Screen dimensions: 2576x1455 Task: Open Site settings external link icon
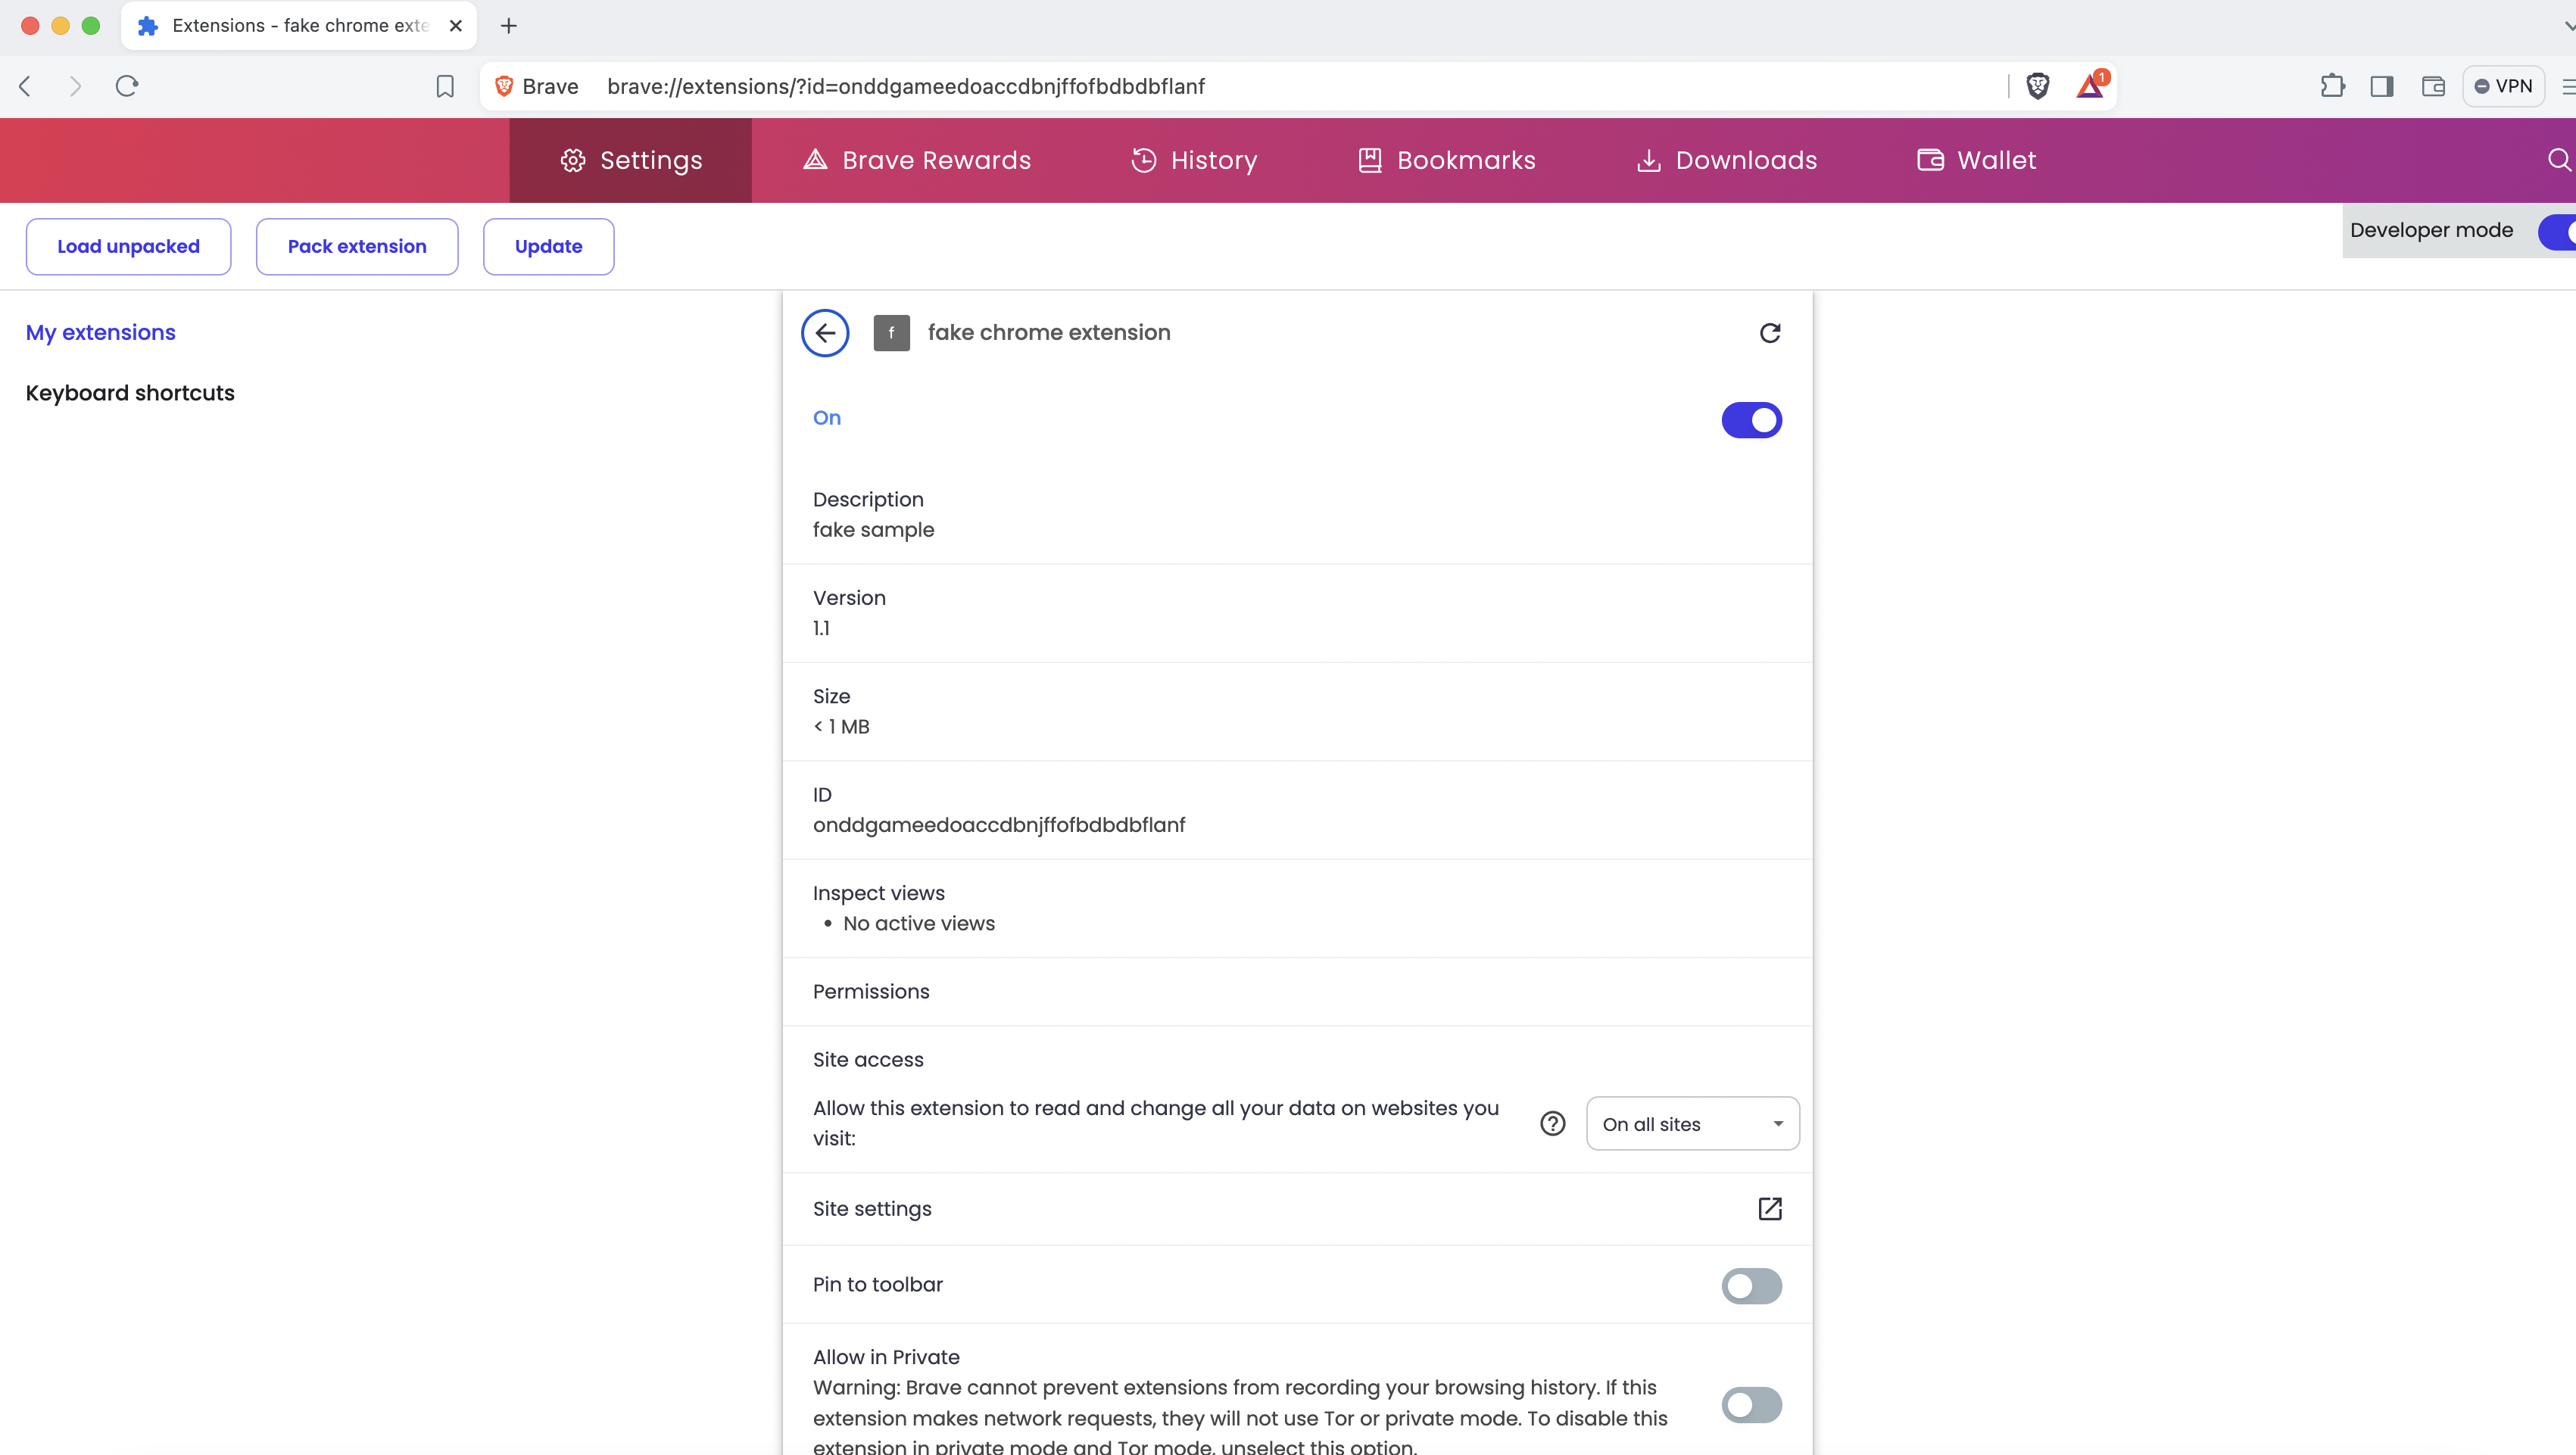coord(1770,1208)
